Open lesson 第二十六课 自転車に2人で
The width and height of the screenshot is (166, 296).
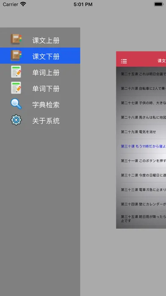141,88
